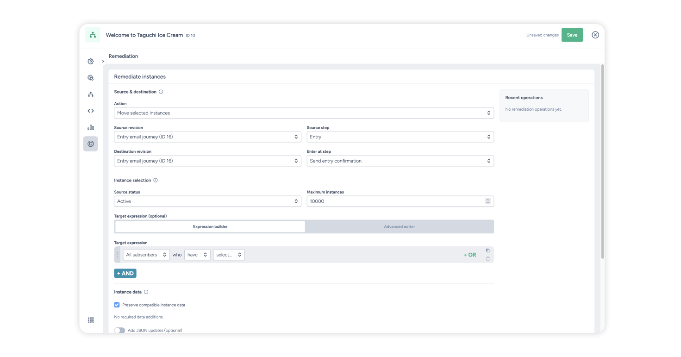Show info for Source & destination

(161, 92)
